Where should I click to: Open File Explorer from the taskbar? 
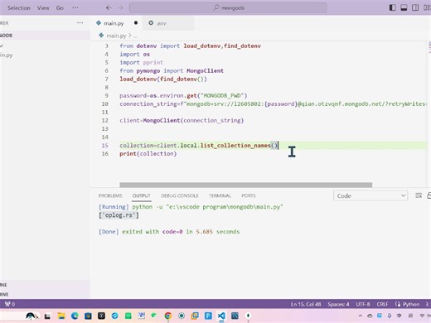point(61,316)
